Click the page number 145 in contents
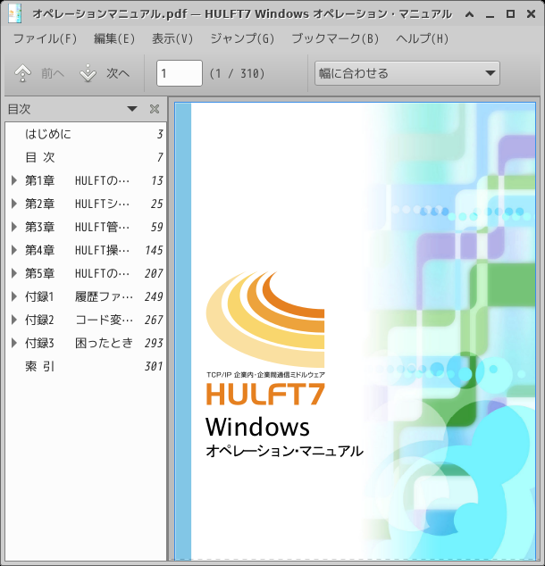Screen dimensions: 545x566 (154, 250)
